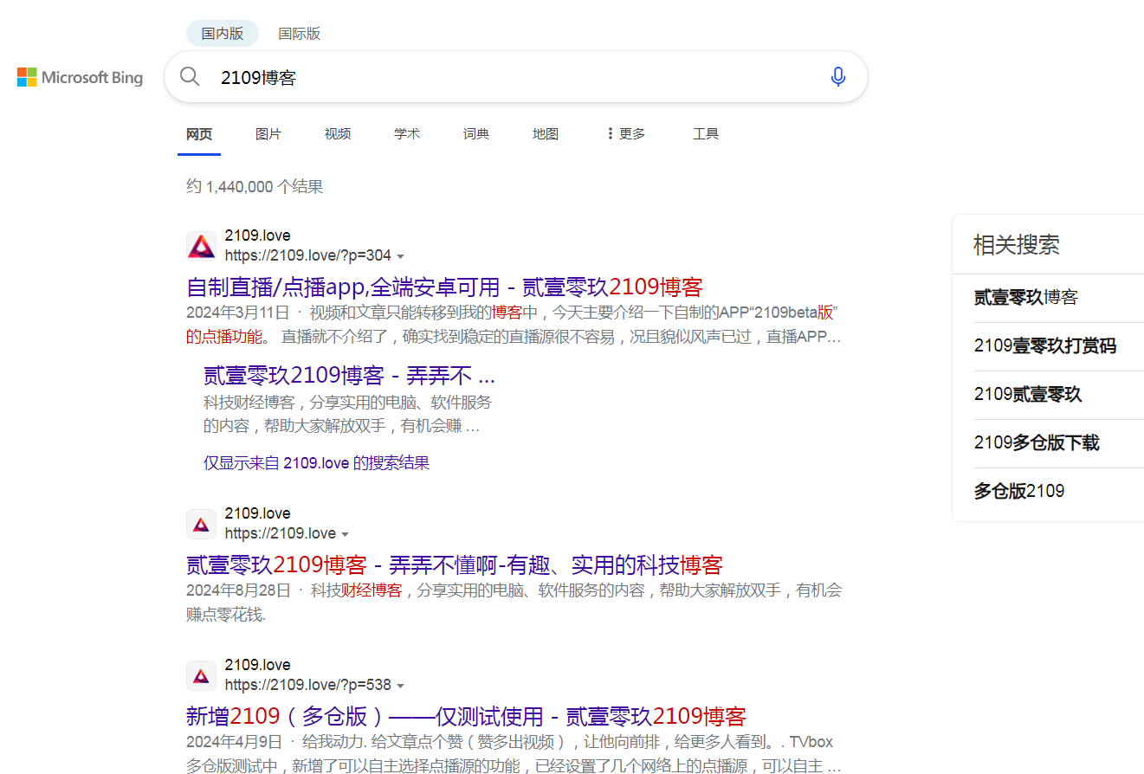The image size is (1144, 774).
Task: Open the 视频 tab
Action: click(338, 134)
